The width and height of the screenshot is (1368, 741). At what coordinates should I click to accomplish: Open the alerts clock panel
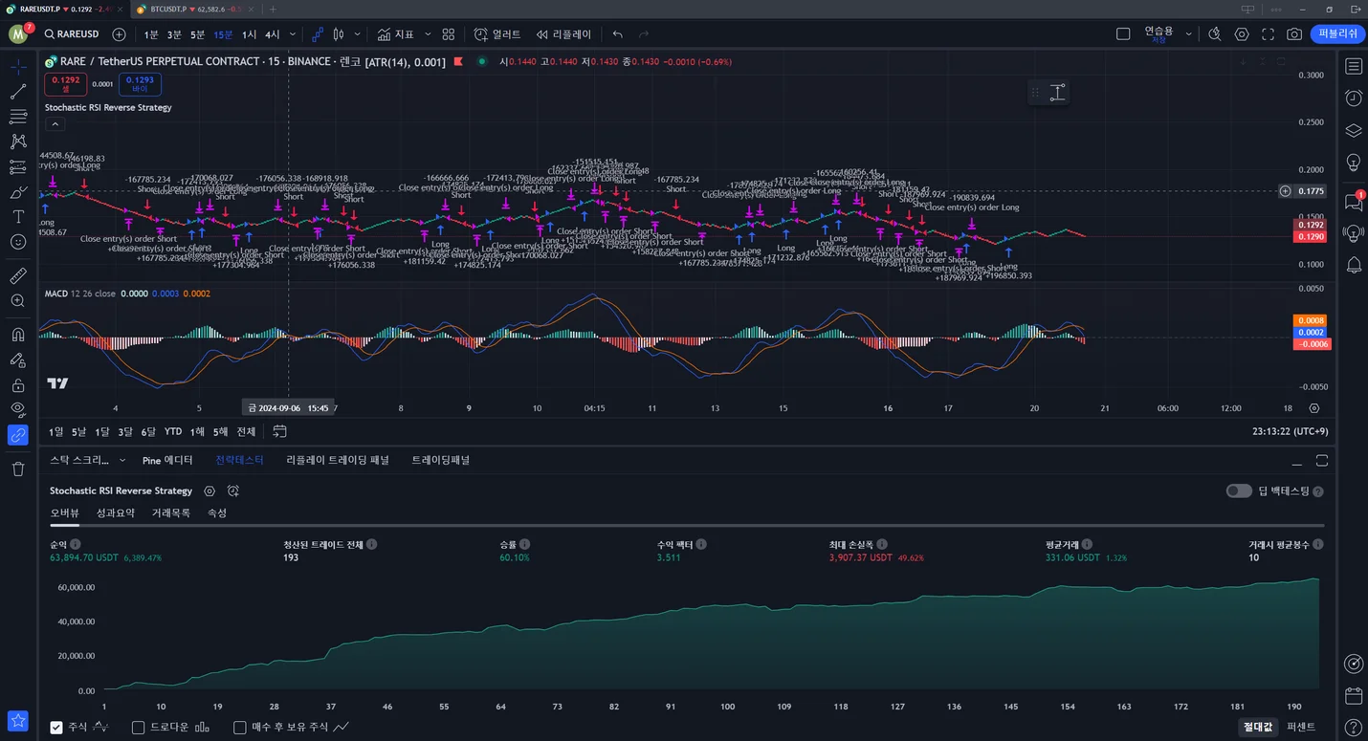point(1354,98)
